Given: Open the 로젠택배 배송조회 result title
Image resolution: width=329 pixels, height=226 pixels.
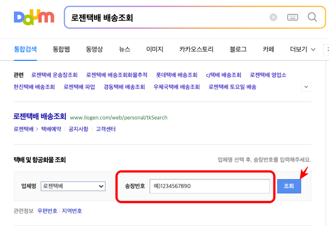Looking at the screenshot, I should tap(40, 116).
